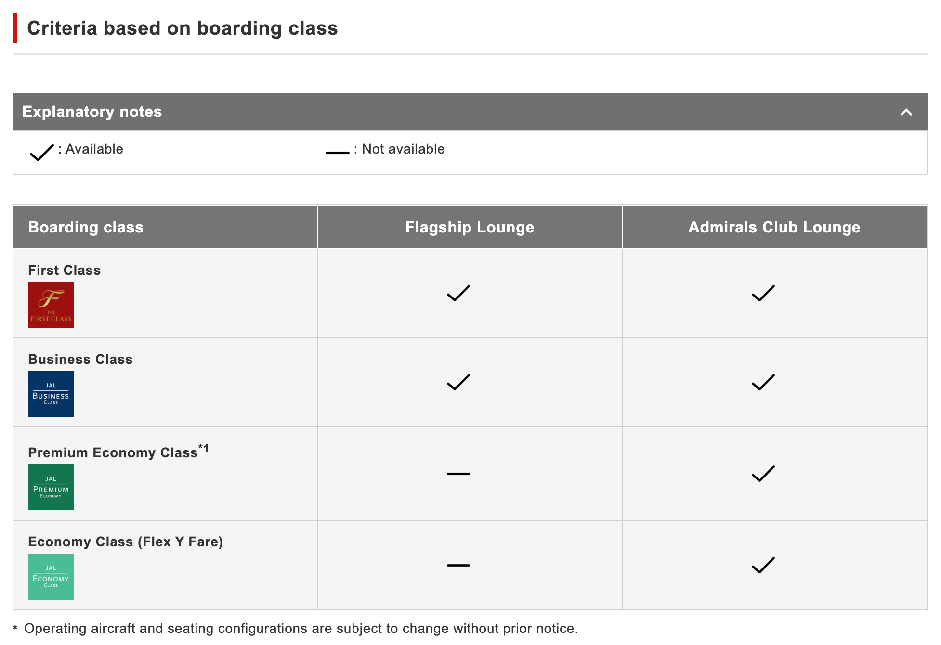
Task: Collapse the Explanatory notes section
Action: pos(906,112)
